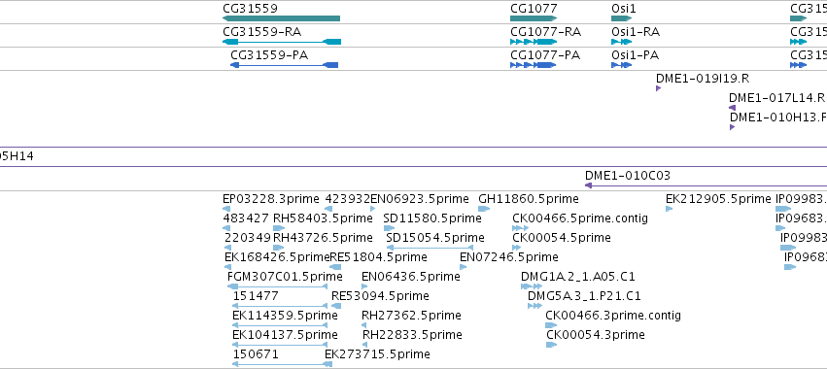Viewport: 827px width, 369px height.
Task: Select the CG1077-RA transcript arrows
Action: pos(534,42)
